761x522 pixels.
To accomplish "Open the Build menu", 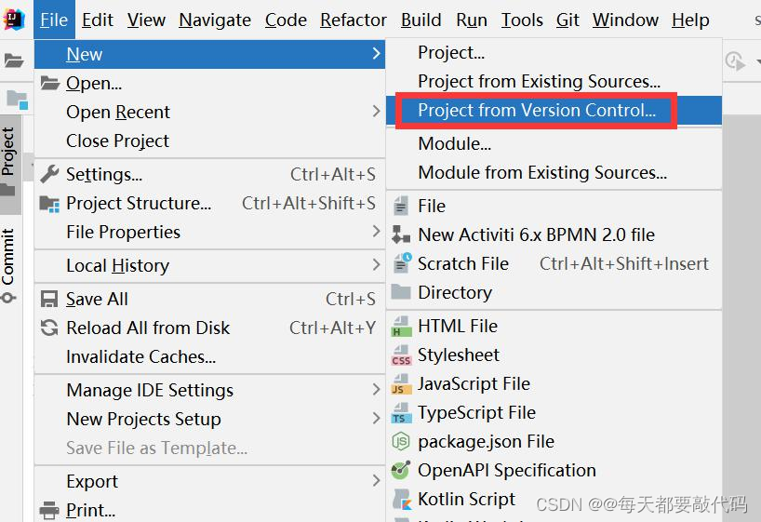I will (x=421, y=20).
